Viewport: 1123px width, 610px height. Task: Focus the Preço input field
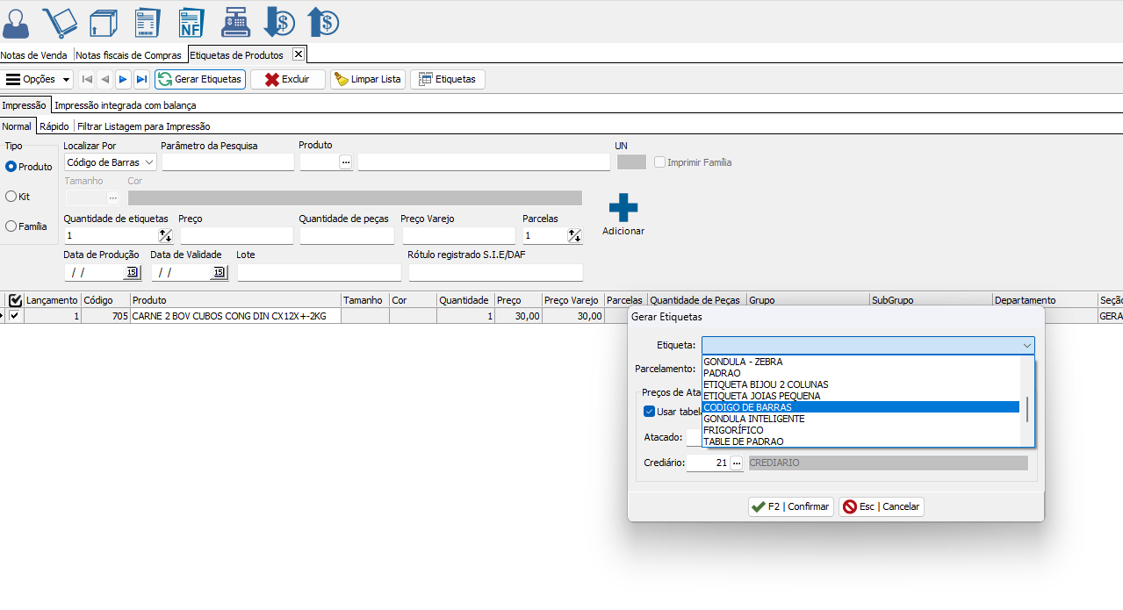pos(236,235)
